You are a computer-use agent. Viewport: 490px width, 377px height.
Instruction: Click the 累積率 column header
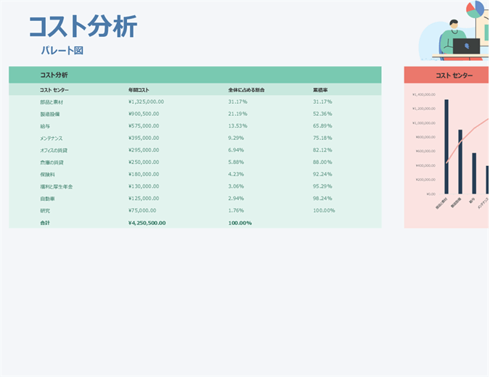coord(320,90)
